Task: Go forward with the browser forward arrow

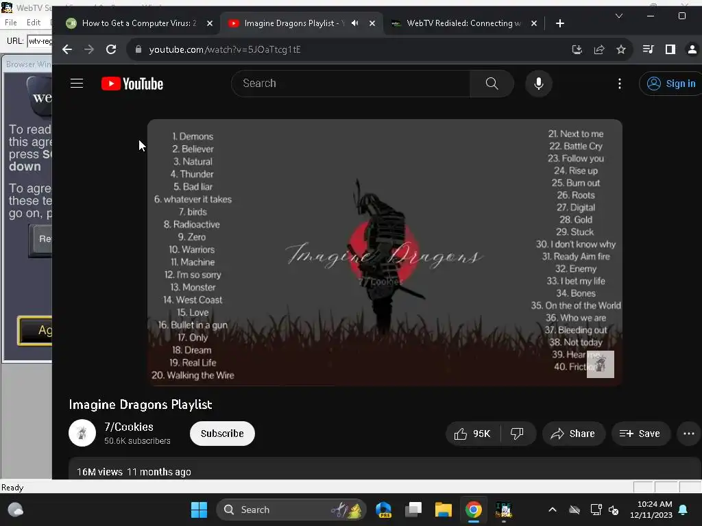Action: (x=89, y=49)
